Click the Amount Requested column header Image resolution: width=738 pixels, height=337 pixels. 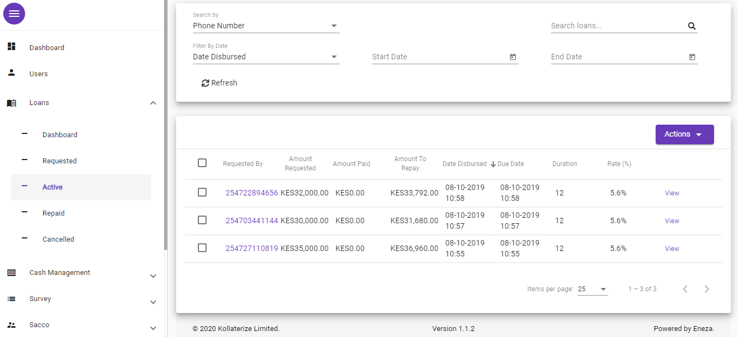tap(300, 163)
